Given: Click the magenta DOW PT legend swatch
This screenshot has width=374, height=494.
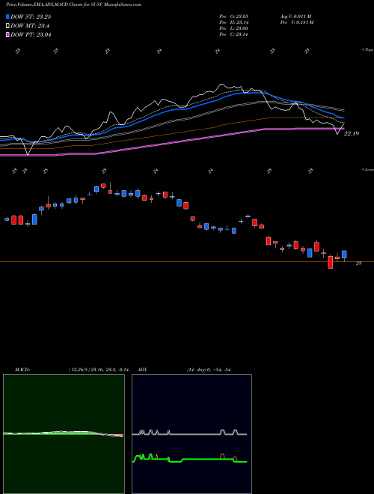Looking at the screenshot, I should tap(8, 34).
